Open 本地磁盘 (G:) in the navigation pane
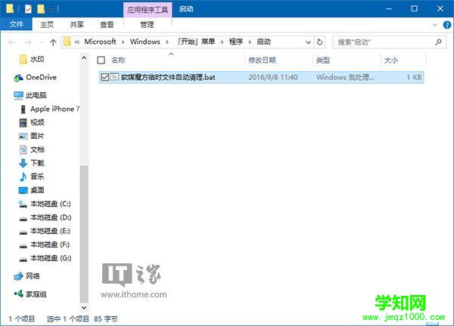This screenshot has height=326, width=454. pyautogui.click(x=45, y=258)
